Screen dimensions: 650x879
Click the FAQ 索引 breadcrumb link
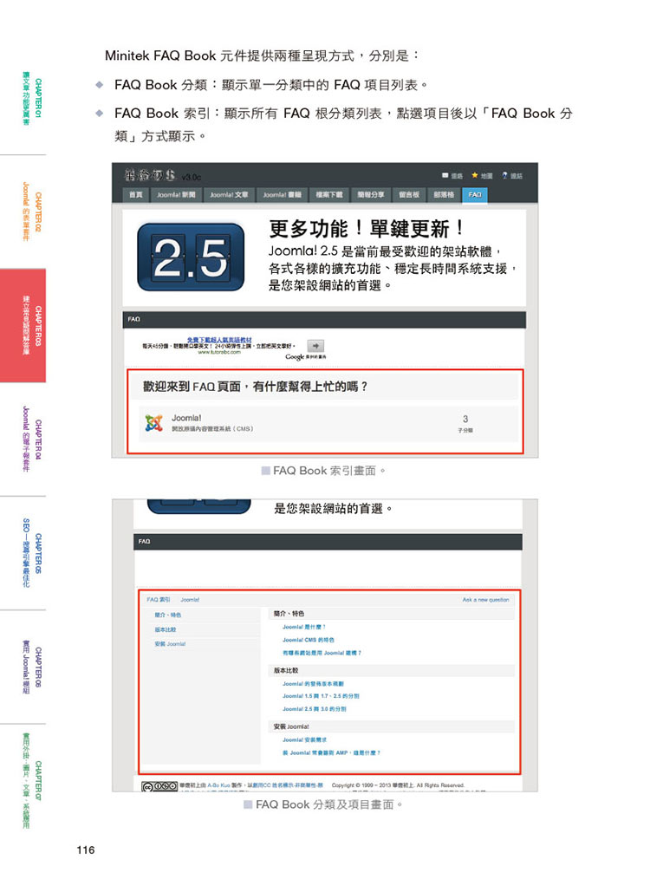click(158, 600)
